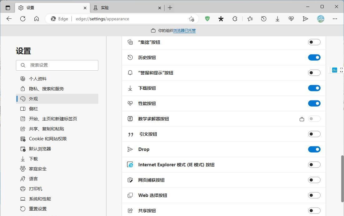Open Downloads from the toolbar arrow icon
This screenshot has height=216, width=344.
(277, 19)
